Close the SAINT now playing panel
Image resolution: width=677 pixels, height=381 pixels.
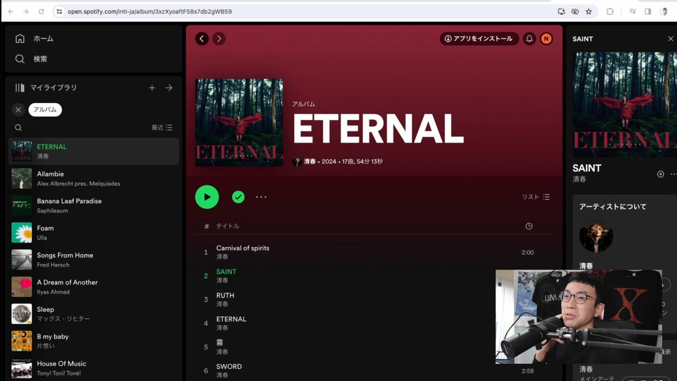point(671,38)
